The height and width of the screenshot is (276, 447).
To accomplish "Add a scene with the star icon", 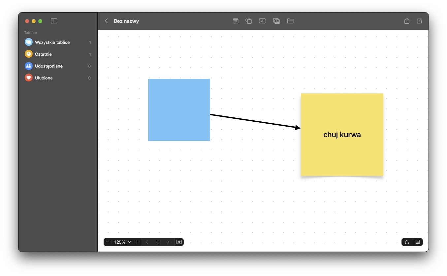I will 179,242.
